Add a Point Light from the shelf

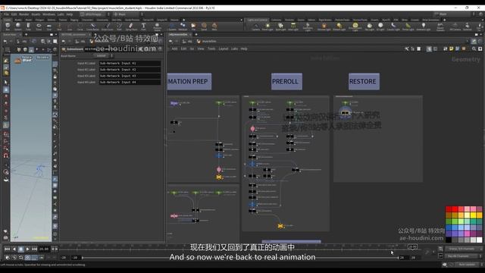point(268,27)
